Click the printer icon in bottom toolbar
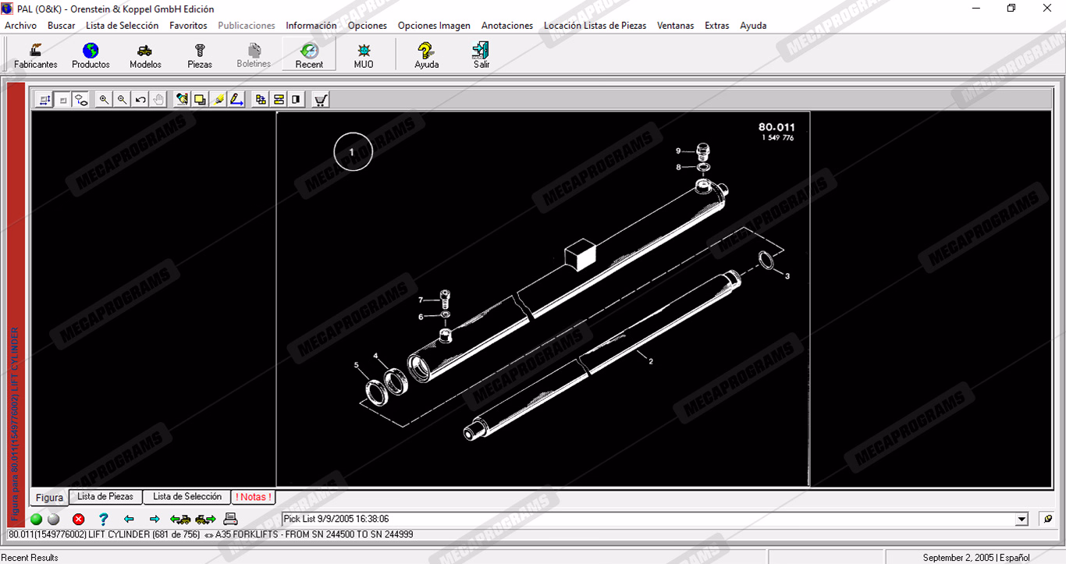Viewport: 1066px width, 564px height. (230, 519)
